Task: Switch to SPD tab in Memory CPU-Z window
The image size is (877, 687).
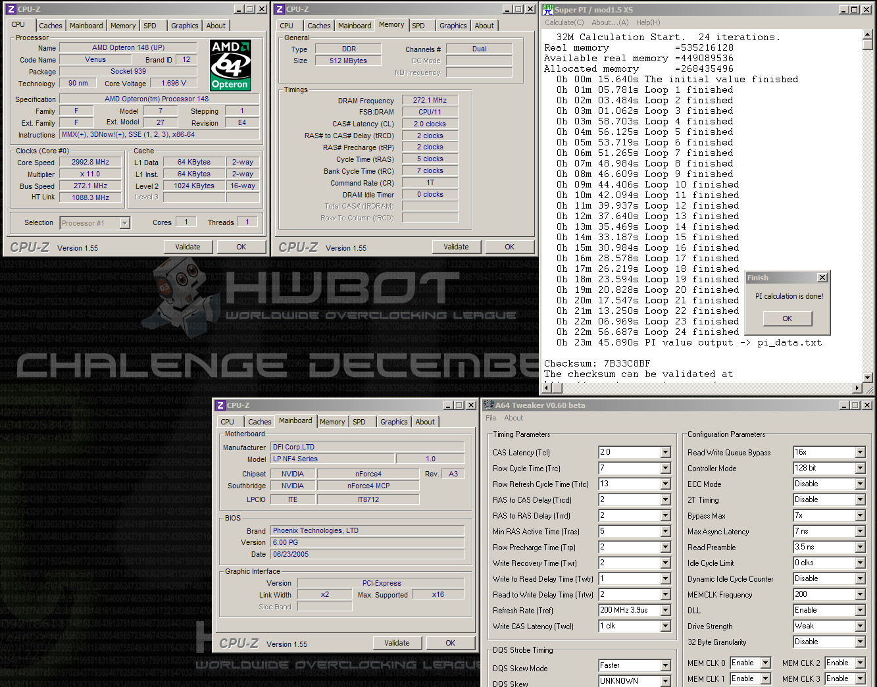Action: (x=418, y=26)
